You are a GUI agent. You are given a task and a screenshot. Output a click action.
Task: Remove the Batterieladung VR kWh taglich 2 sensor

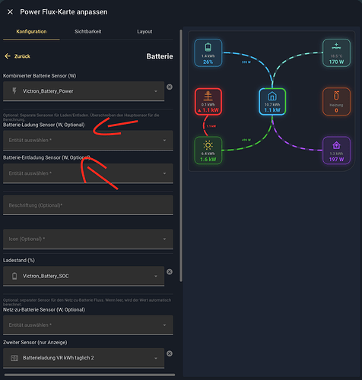(170, 353)
